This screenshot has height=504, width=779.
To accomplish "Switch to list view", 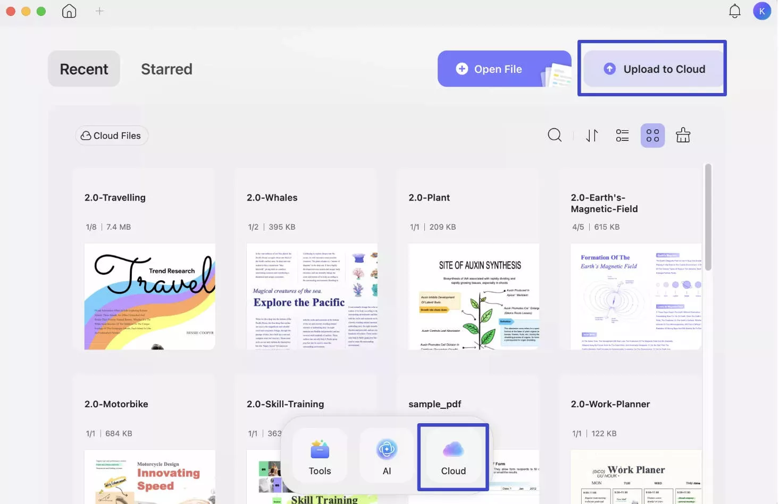I will (x=622, y=136).
